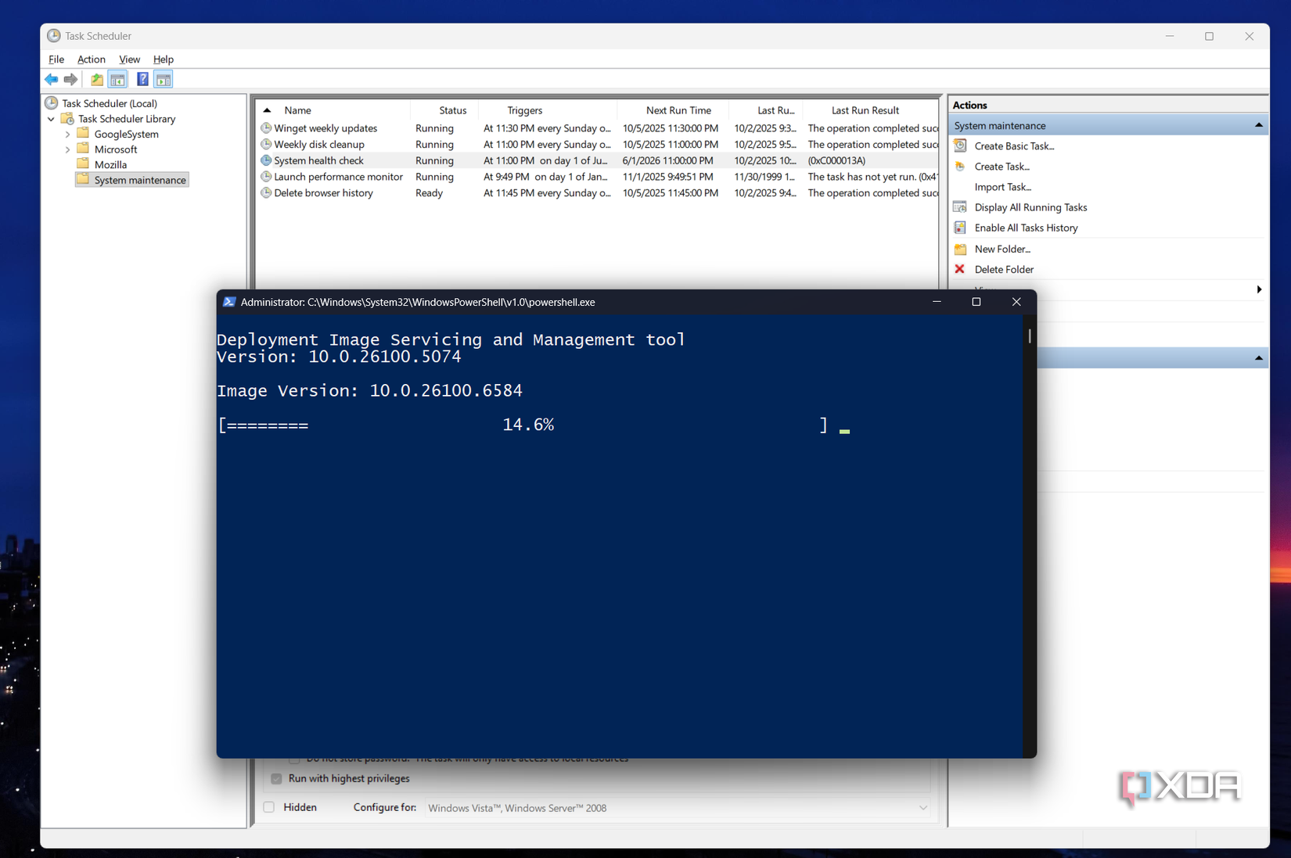Open Help via the question mark icon

(142, 79)
